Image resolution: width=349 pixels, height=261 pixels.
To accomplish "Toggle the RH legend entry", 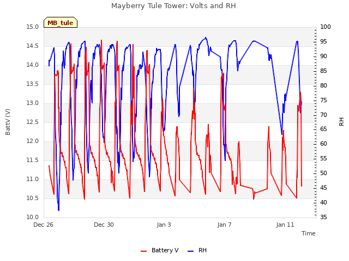I will (x=197, y=250).
